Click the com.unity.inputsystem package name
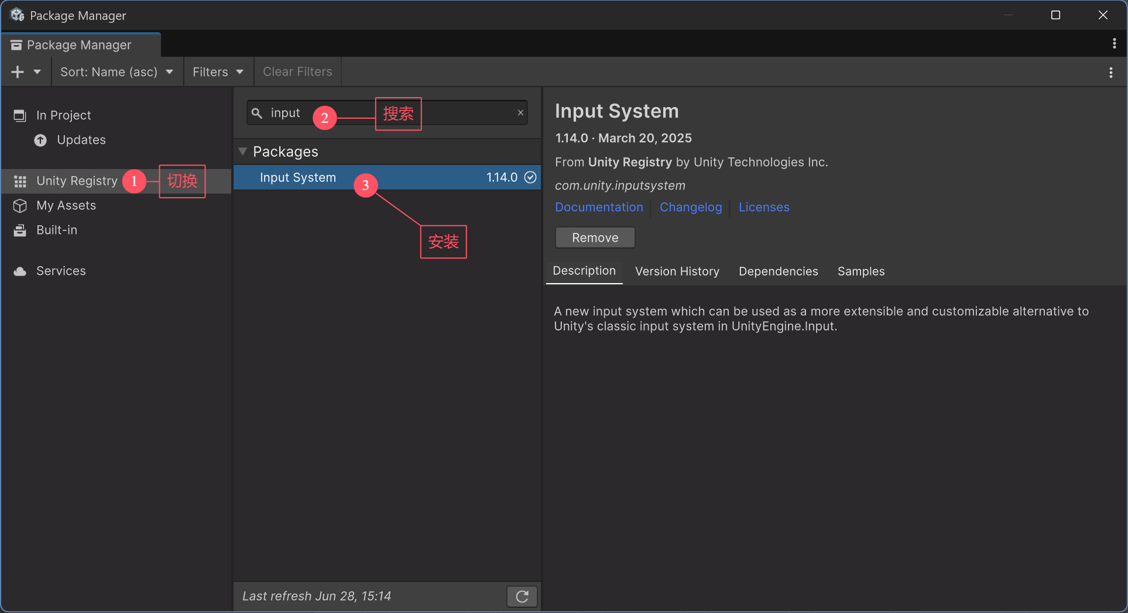The width and height of the screenshot is (1128, 613). [620, 185]
